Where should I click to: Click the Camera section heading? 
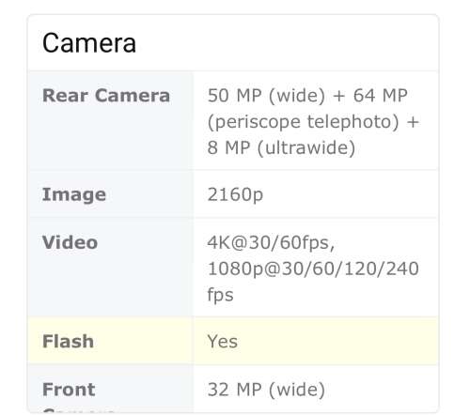point(89,43)
